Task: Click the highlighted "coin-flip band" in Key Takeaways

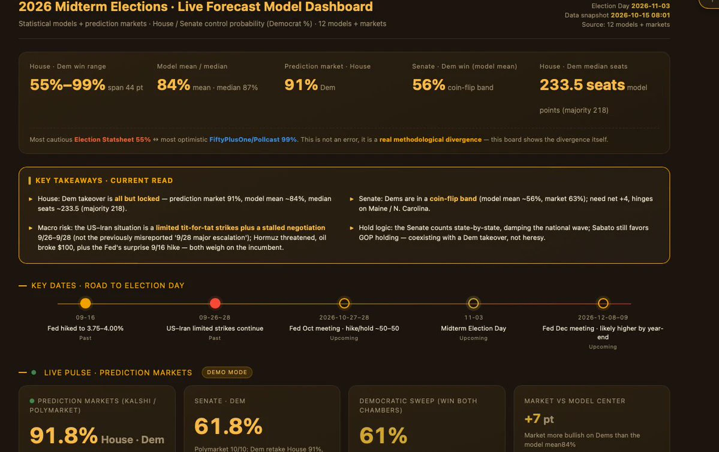Action: click(453, 199)
